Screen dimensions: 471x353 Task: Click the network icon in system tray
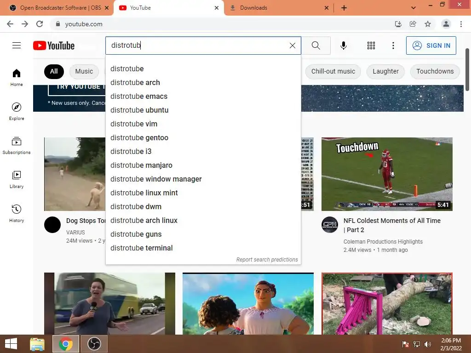(417, 344)
